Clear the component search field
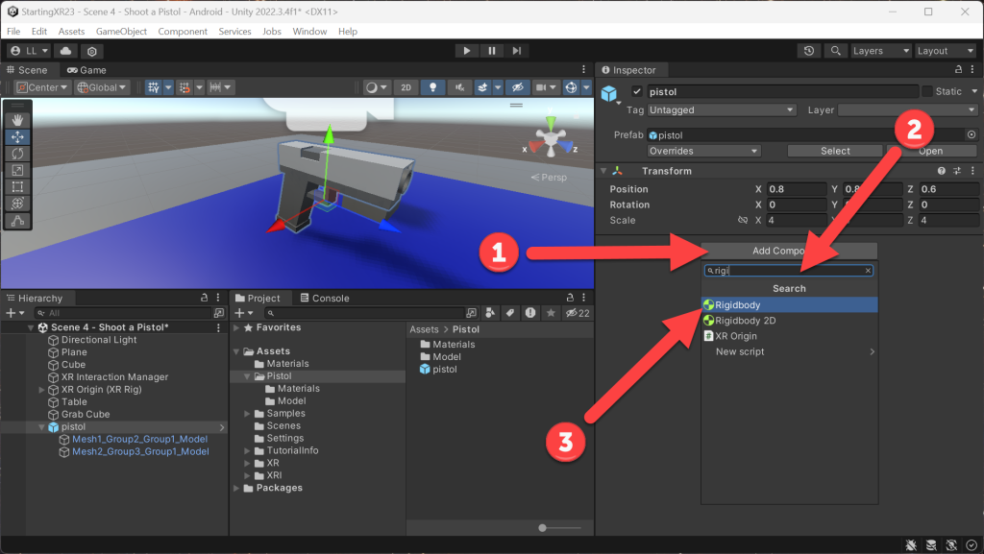 (868, 271)
